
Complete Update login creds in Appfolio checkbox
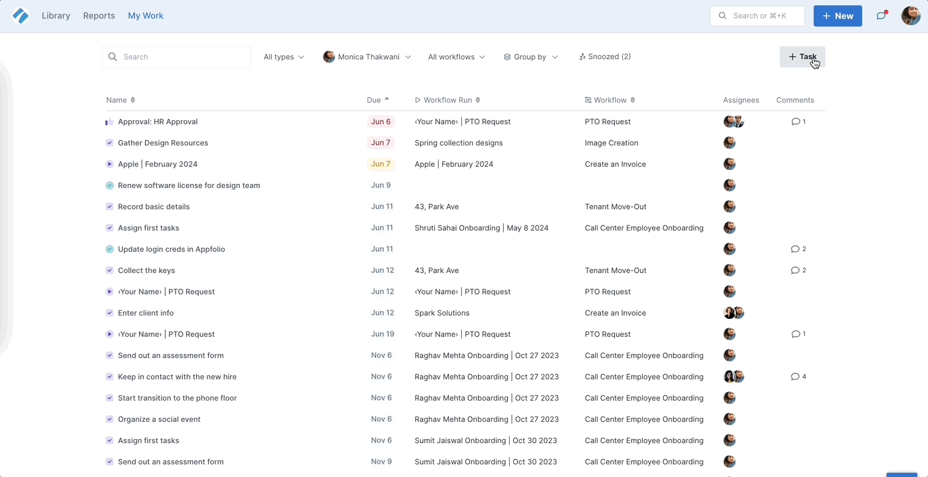[x=110, y=249]
